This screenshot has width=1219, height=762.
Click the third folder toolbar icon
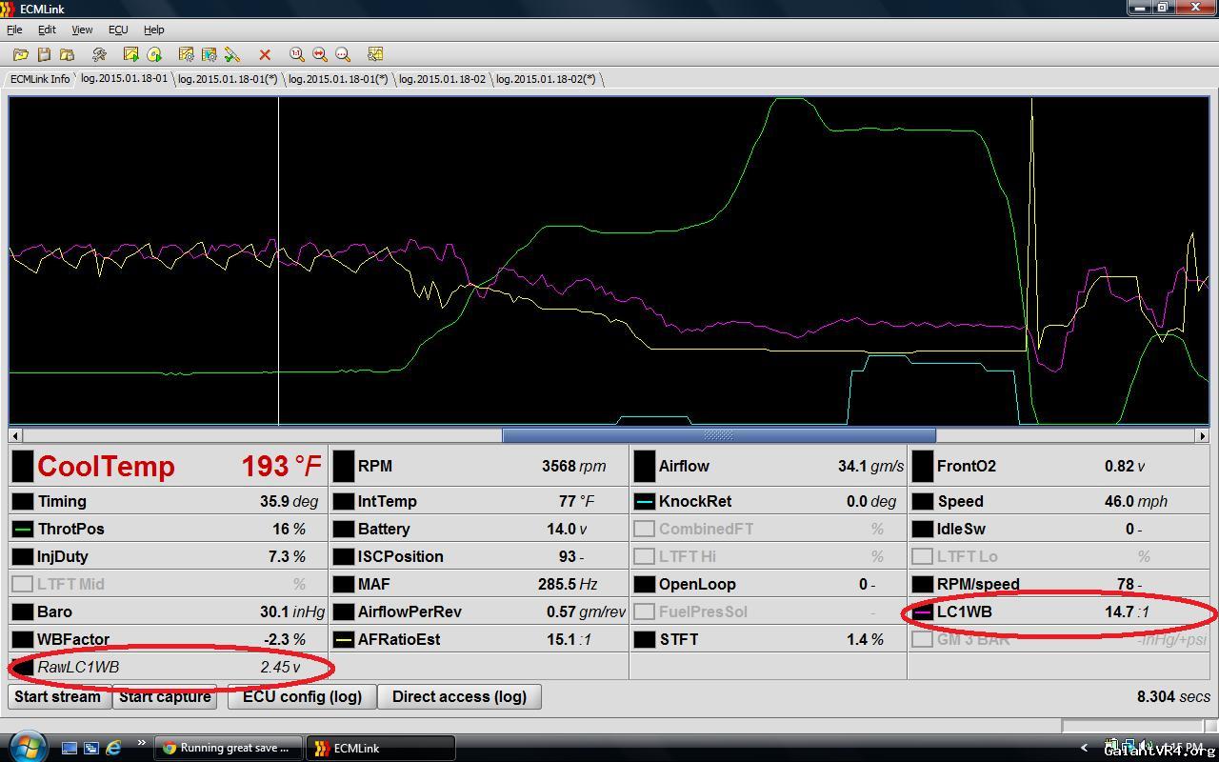[x=67, y=55]
